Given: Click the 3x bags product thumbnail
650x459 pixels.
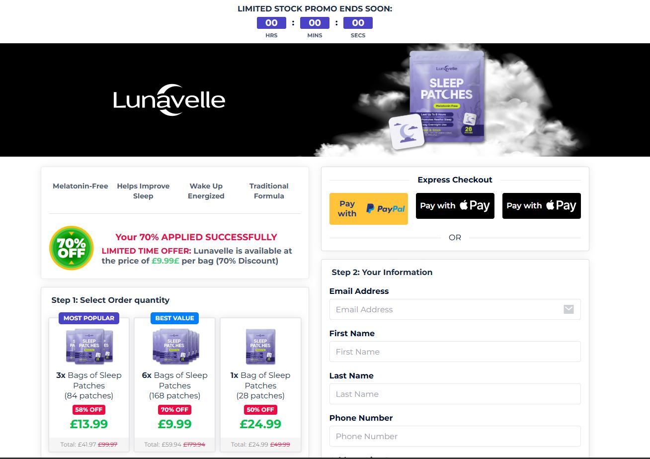Looking at the screenshot, I should (x=89, y=346).
